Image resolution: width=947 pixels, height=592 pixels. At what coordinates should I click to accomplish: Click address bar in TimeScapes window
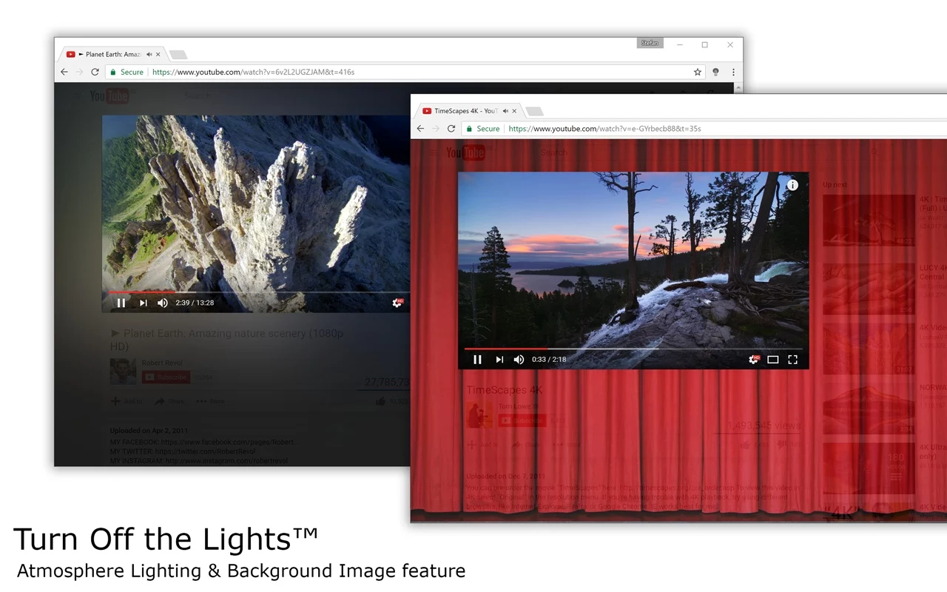click(x=703, y=129)
